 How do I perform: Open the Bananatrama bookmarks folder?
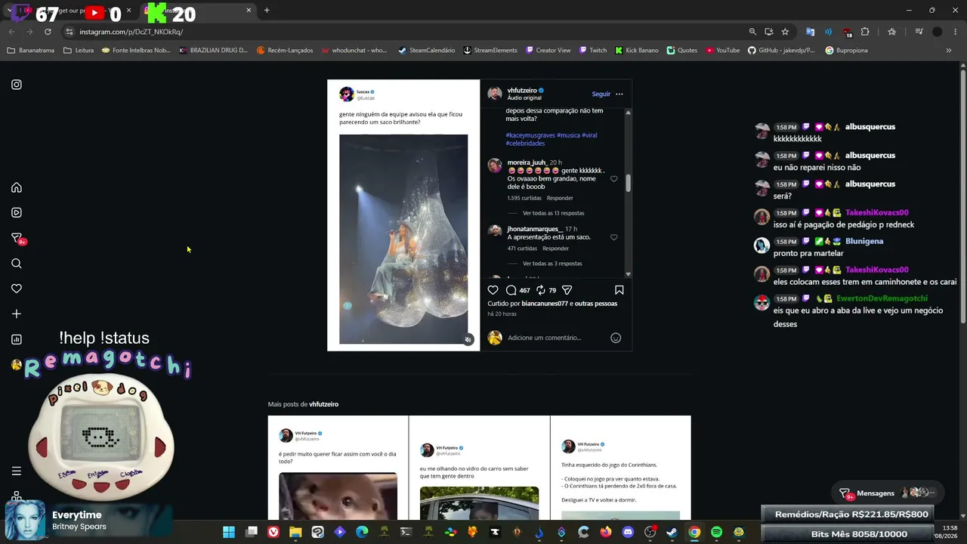(31, 51)
